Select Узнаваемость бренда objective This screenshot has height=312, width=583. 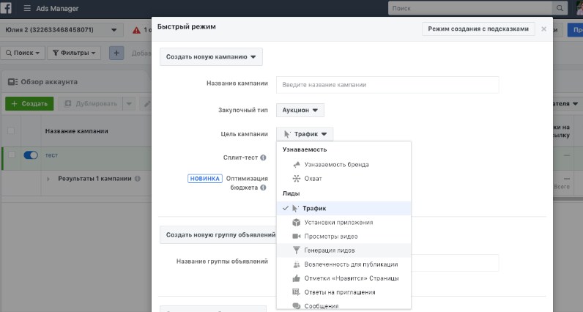click(344, 164)
